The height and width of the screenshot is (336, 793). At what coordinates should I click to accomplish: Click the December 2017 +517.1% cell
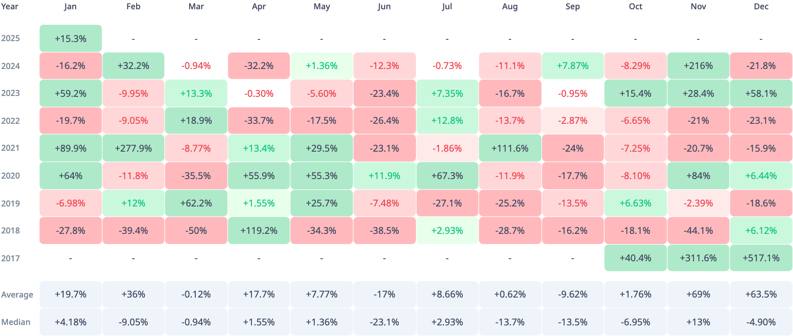[761, 258]
